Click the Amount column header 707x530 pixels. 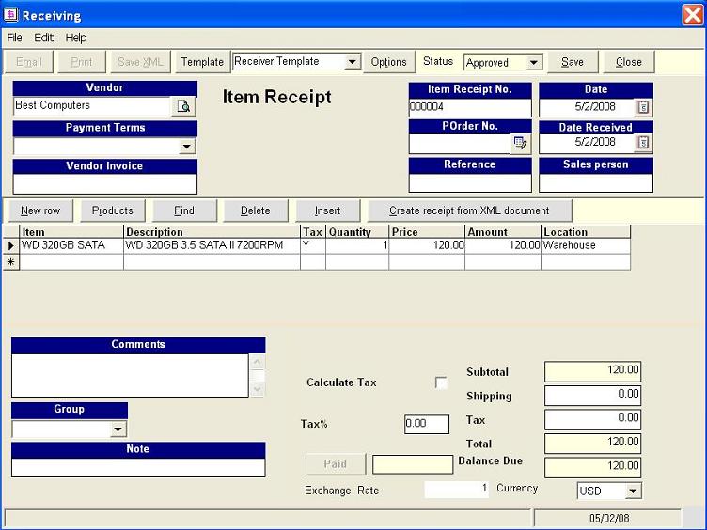[503, 232]
